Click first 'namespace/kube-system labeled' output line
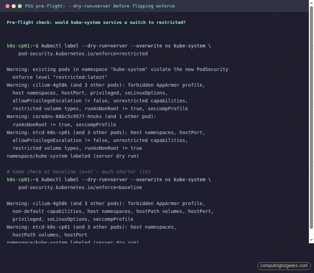Viewport: 314px width, 273px height. (x=73, y=156)
